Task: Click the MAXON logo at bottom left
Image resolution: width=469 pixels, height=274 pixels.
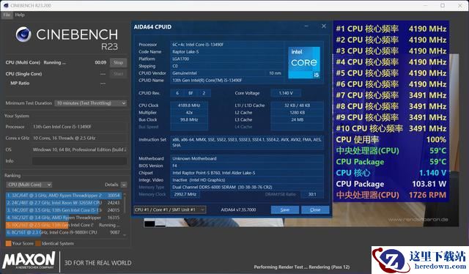Action: click(29, 260)
